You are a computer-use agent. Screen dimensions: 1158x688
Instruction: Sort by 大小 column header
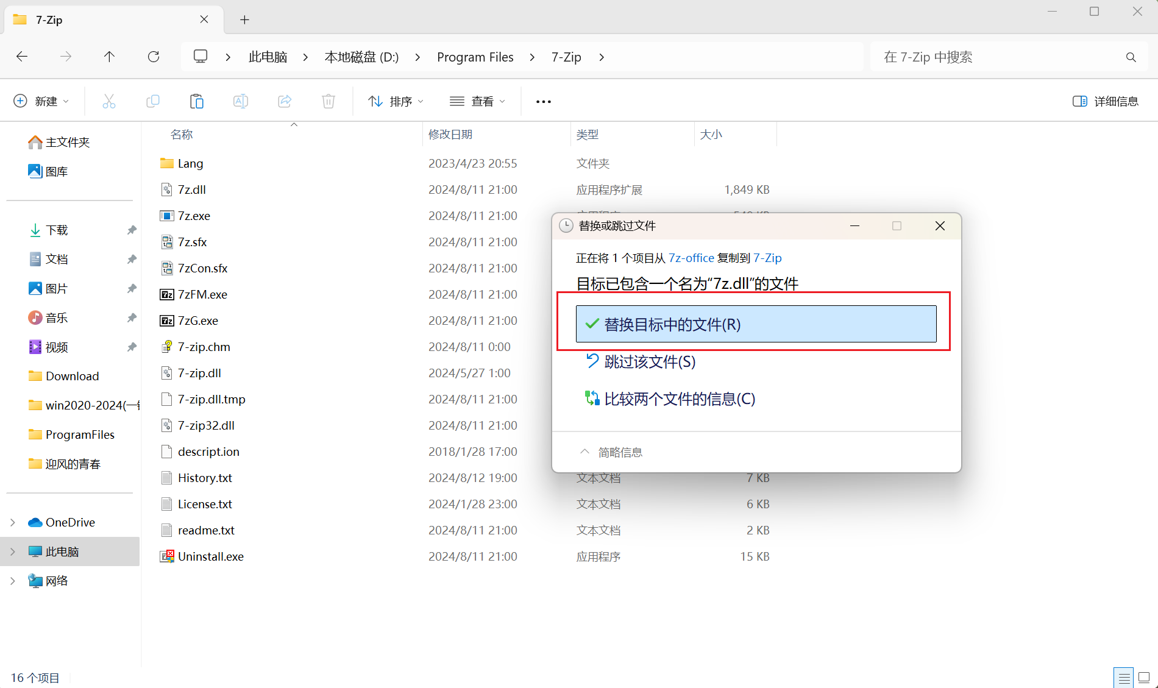[x=711, y=134]
